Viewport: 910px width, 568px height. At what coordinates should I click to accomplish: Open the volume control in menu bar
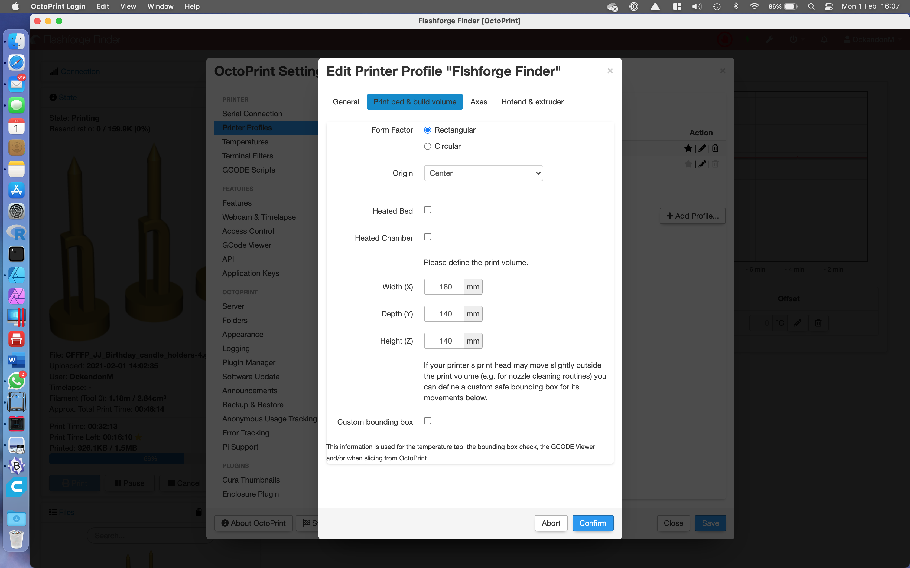click(x=696, y=6)
